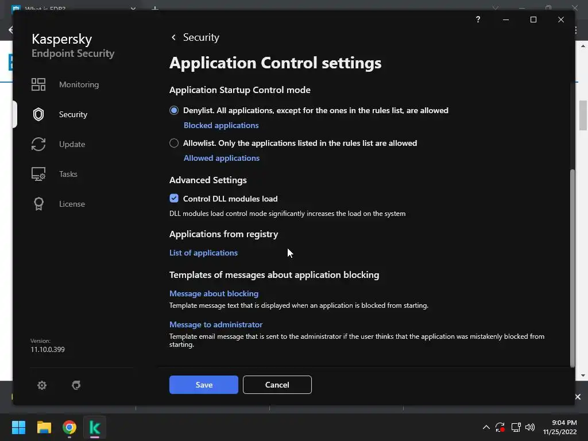Click the Security shield icon in sidebar
The image size is (588, 441).
pos(38,114)
